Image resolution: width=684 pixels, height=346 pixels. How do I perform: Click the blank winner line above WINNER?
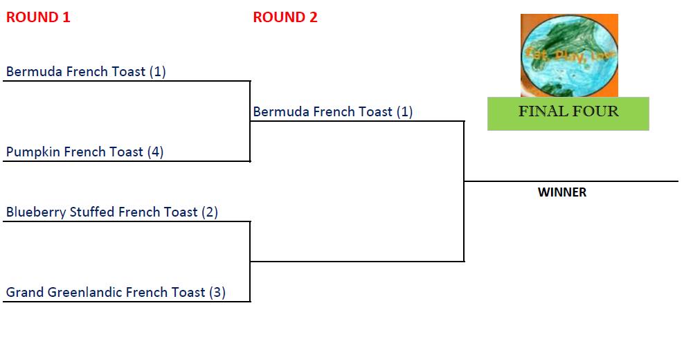click(571, 181)
